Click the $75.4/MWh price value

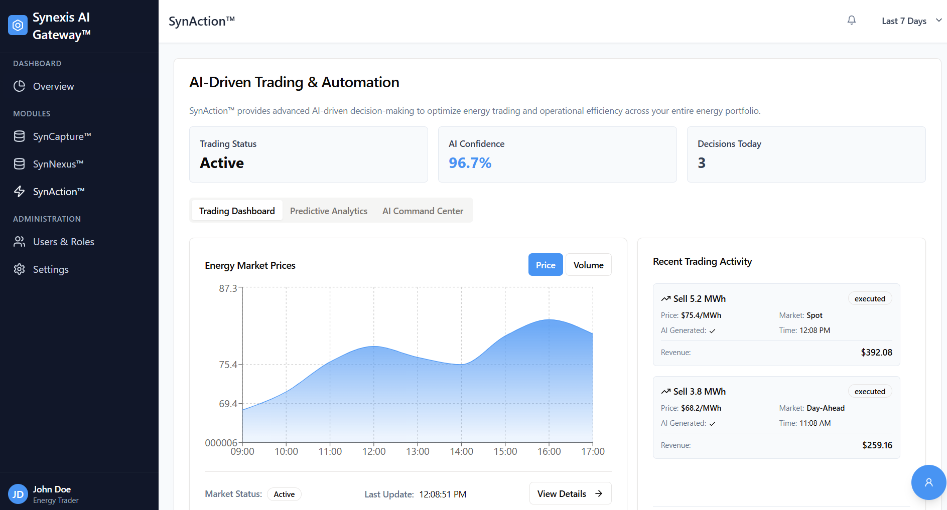(x=701, y=315)
